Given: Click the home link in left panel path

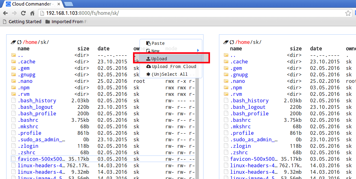Looking at the screenshot, I should point(31,42).
